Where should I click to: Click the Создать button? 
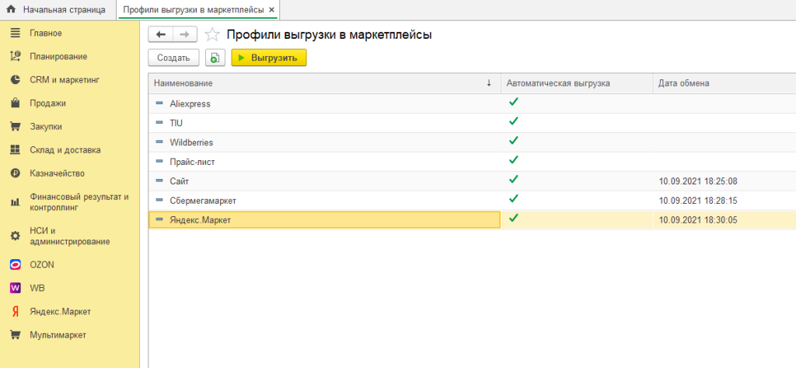coord(173,58)
